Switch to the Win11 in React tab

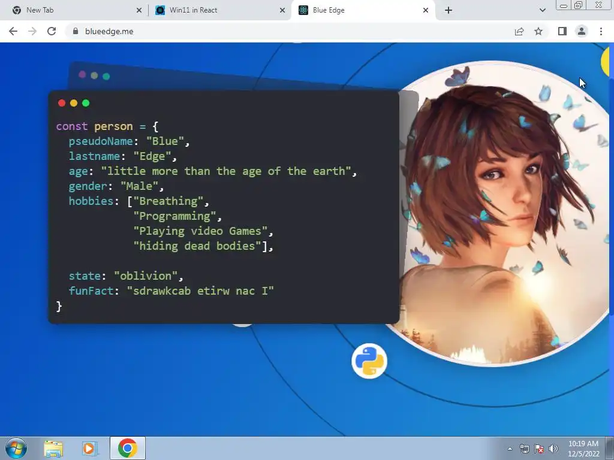pyautogui.click(x=220, y=10)
